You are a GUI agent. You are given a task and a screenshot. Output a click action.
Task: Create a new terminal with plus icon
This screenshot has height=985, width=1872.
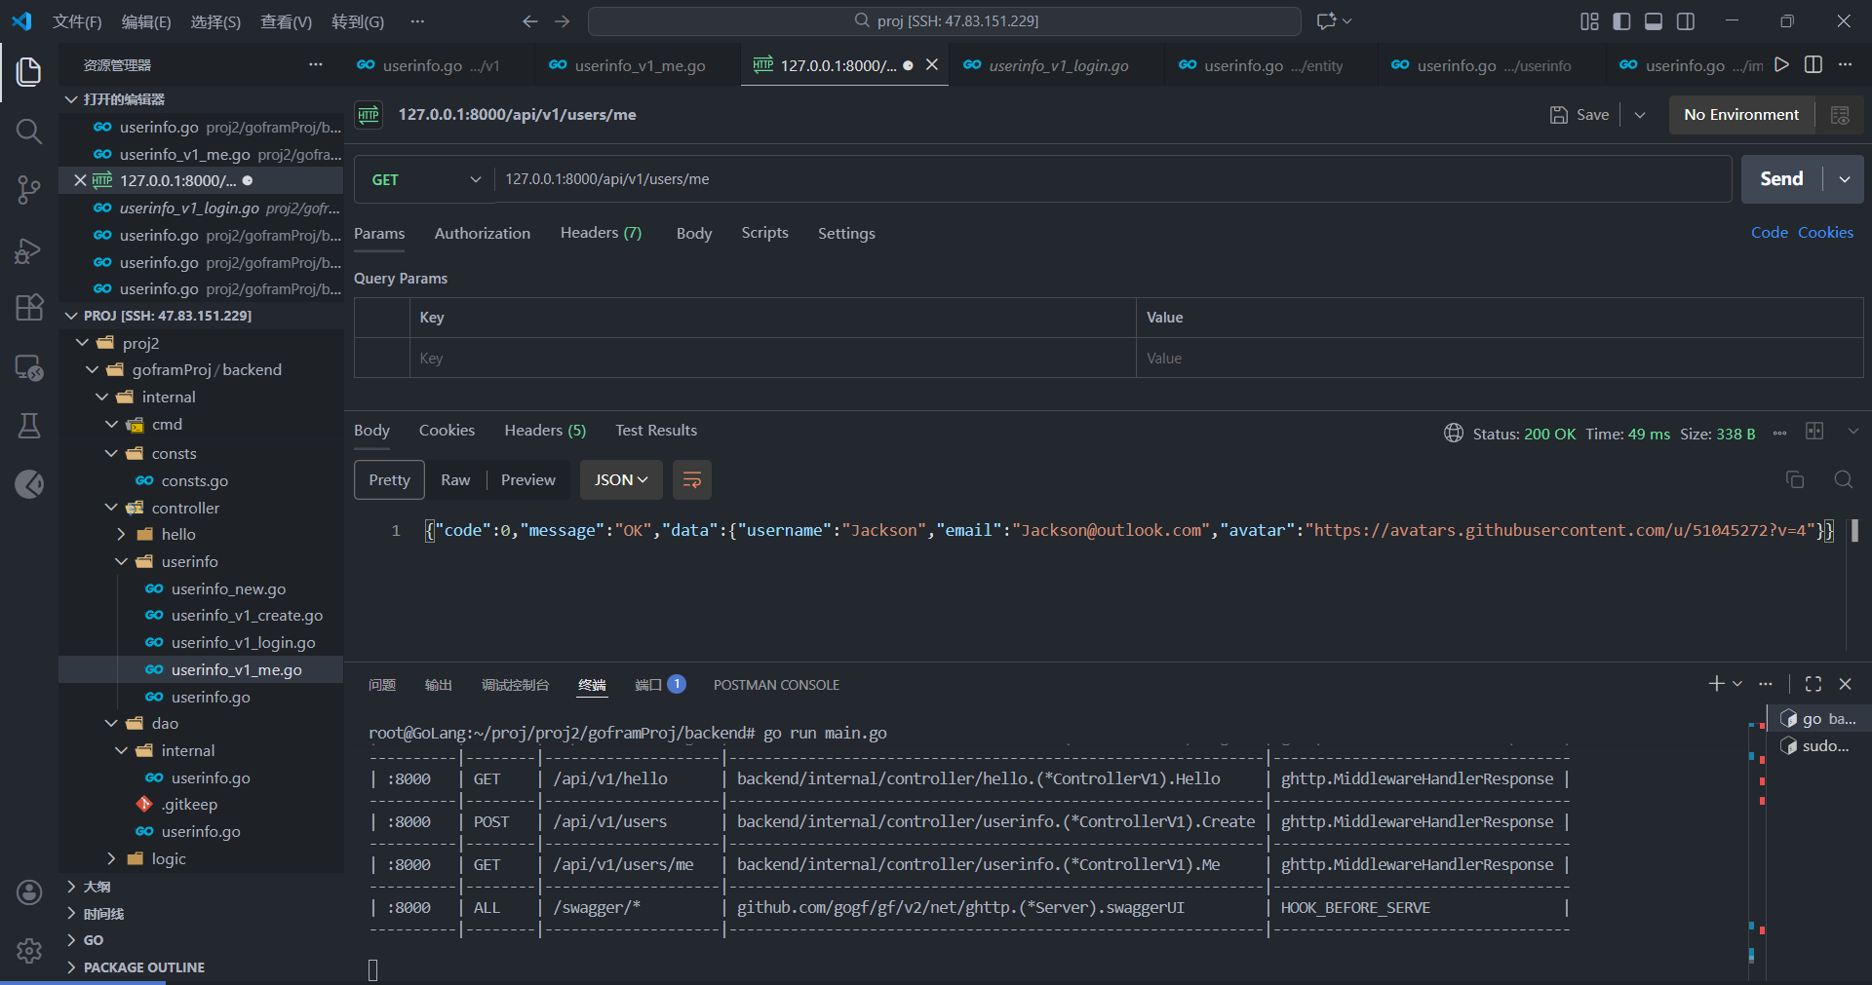tap(1717, 684)
